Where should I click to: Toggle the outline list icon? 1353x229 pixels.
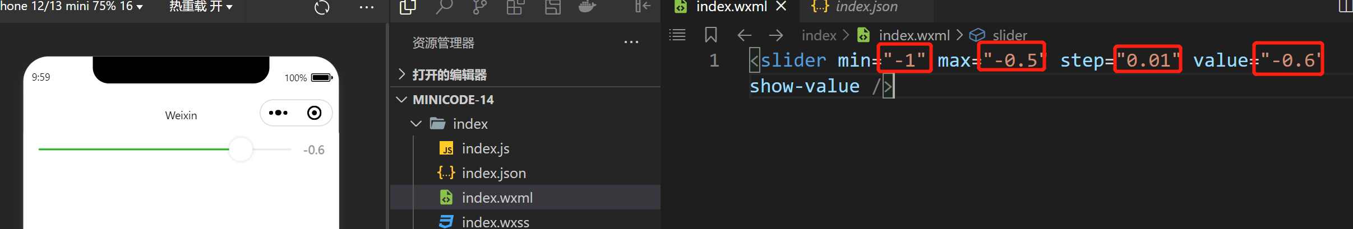(x=677, y=35)
